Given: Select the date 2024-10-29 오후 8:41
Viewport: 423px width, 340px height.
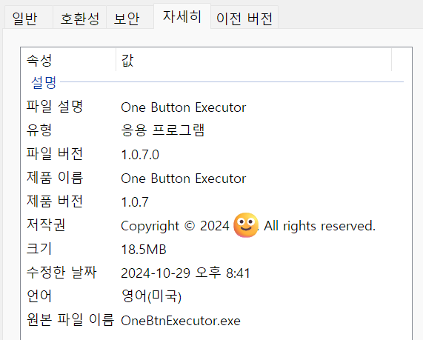Looking at the screenshot, I should point(186,273).
